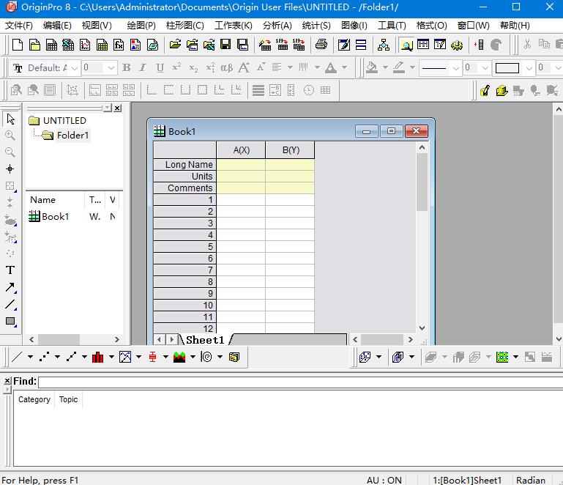This screenshot has height=485, width=563.
Task: Open the font name dropdown
Action: click(75, 68)
